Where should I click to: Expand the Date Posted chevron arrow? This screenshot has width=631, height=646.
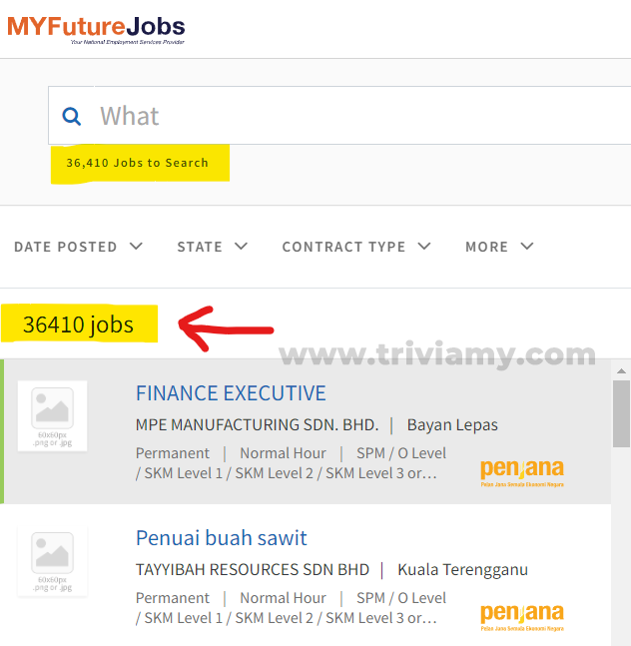pos(136,247)
